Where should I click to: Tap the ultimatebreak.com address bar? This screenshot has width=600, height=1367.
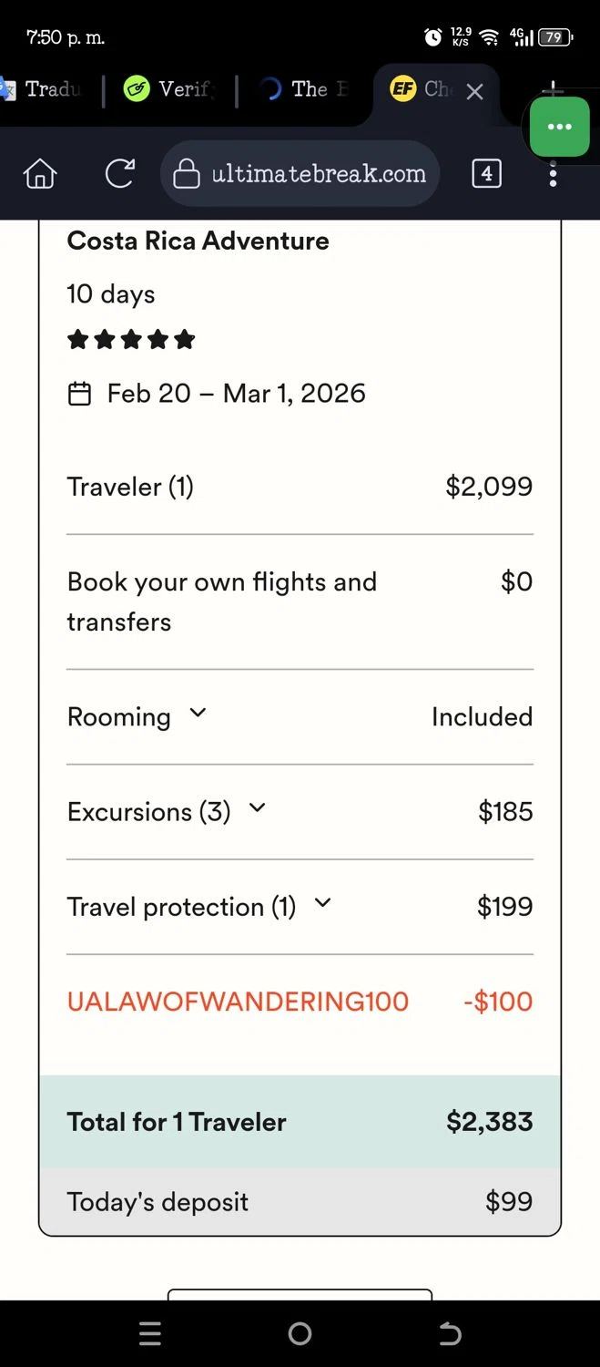coord(318,173)
